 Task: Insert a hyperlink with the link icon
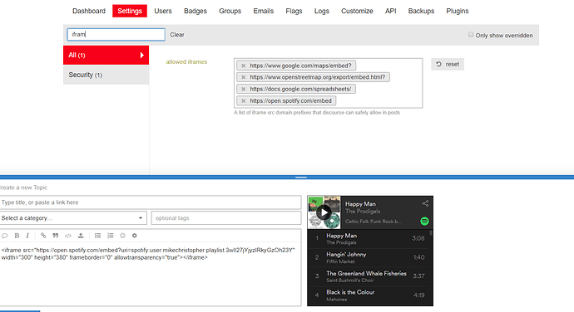[43, 236]
